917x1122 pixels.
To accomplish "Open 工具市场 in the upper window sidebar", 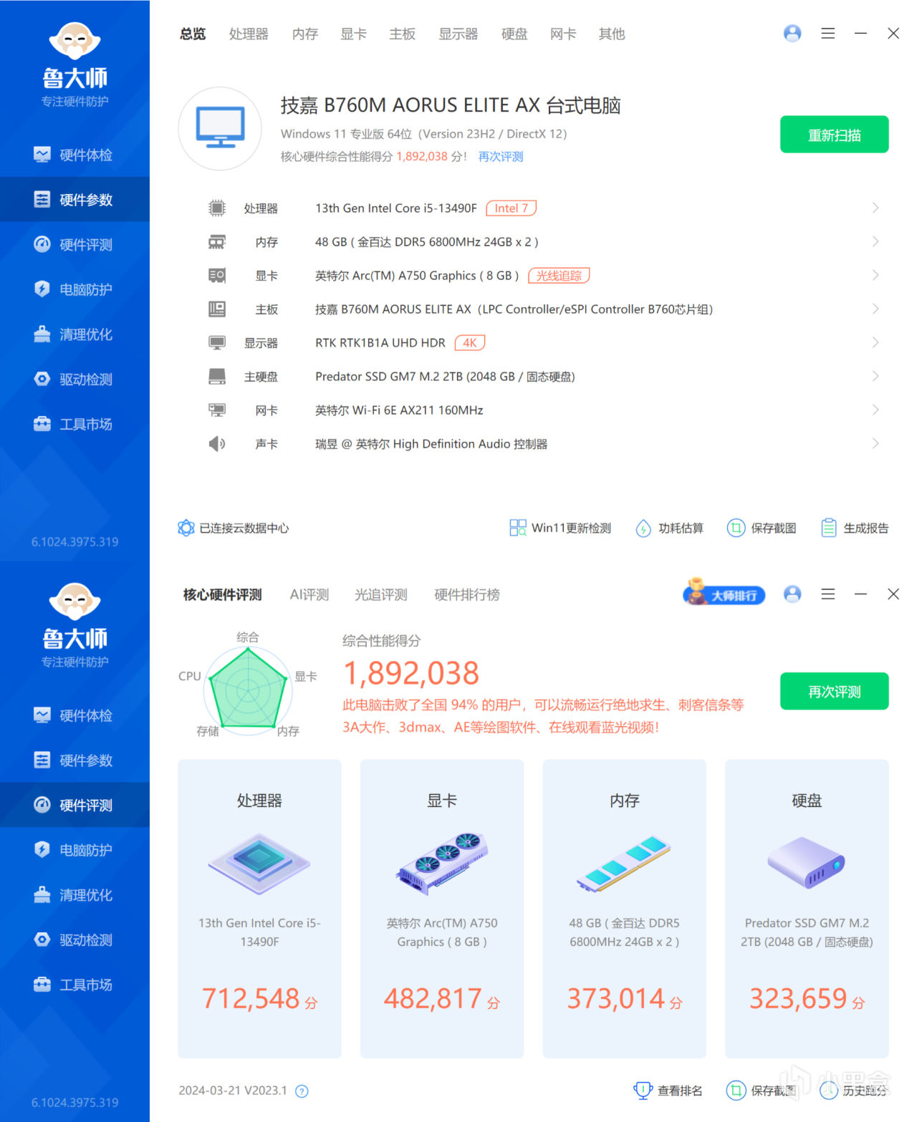I will [75, 424].
